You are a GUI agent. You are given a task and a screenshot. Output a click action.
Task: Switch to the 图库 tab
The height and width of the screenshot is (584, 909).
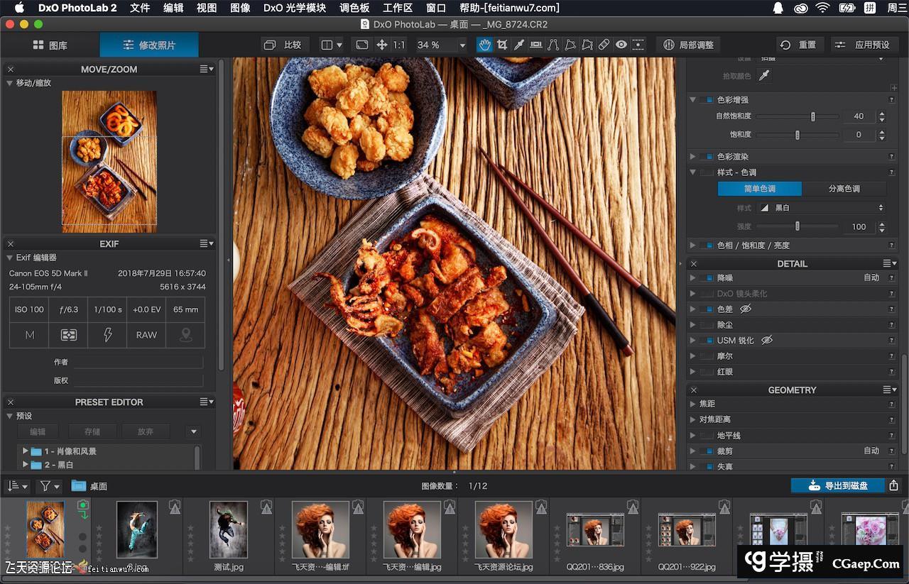[50, 45]
